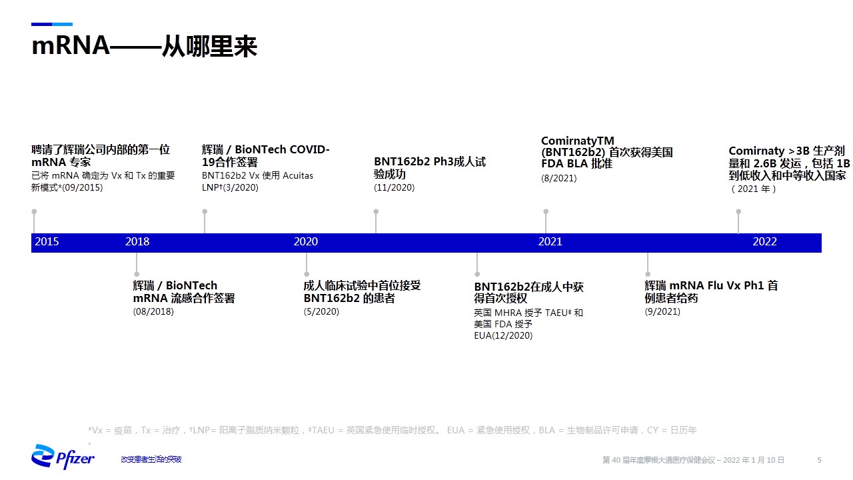Click the marker dot for the 5/2020 first patient
853x480 pixels.
307,274
